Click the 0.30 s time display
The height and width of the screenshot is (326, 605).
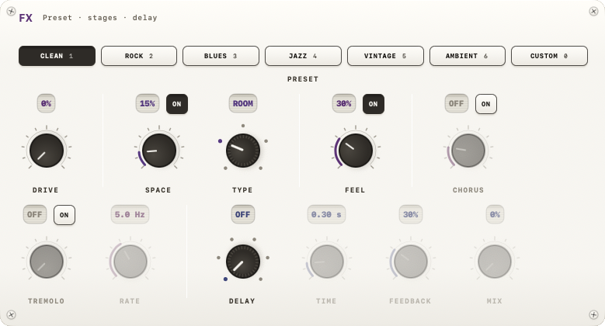click(326, 214)
